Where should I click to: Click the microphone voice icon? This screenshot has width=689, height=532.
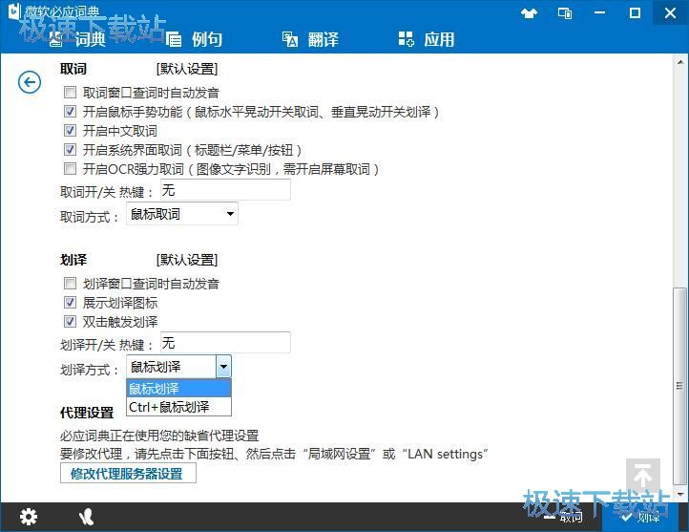[x=87, y=517]
